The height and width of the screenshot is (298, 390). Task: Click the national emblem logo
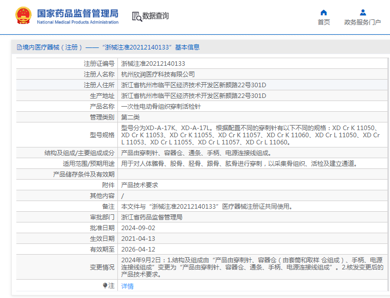click(x=23, y=16)
